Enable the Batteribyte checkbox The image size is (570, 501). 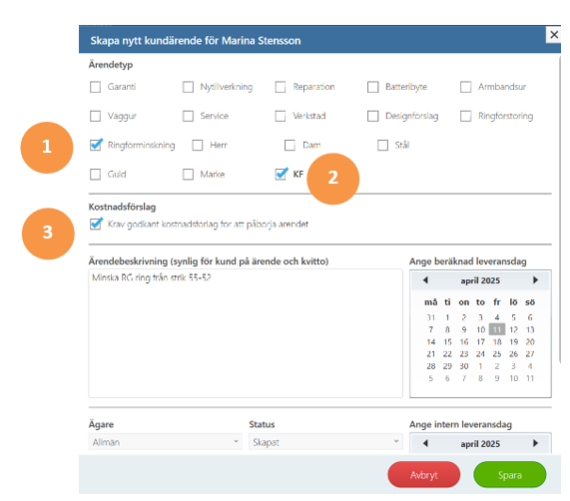pyautogui.click(x=372, y=87)
